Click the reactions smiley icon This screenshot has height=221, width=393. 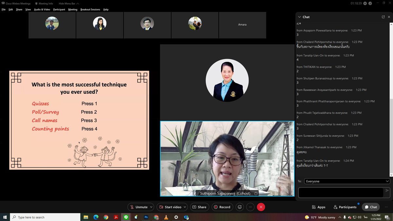(240, 207)
